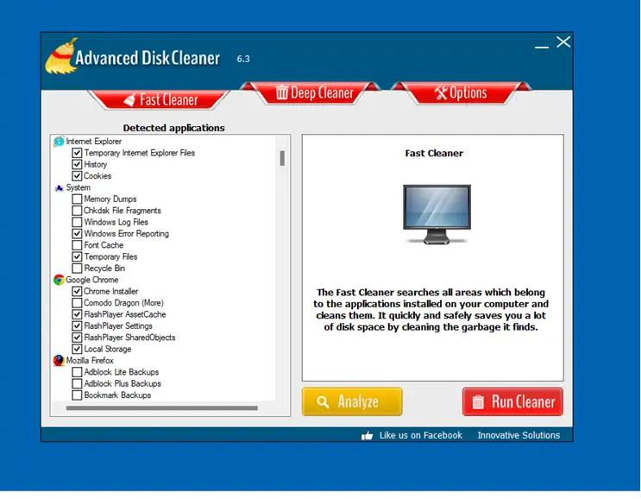Image resolution: width=641 pixels, height=499 pixels.
Task: Check the Font Cache option
Action: point(77,245)
